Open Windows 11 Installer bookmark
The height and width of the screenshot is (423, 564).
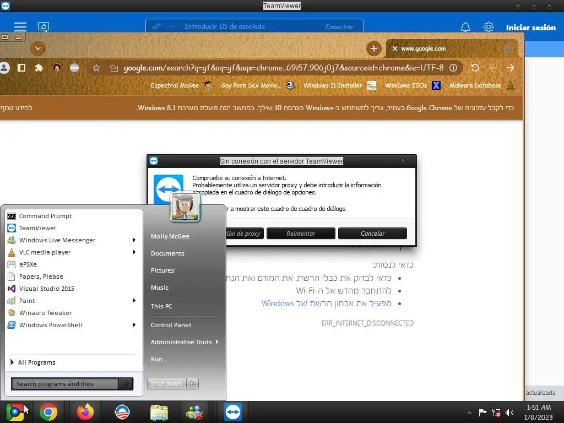pyautogui.click(x=339, y=85)
